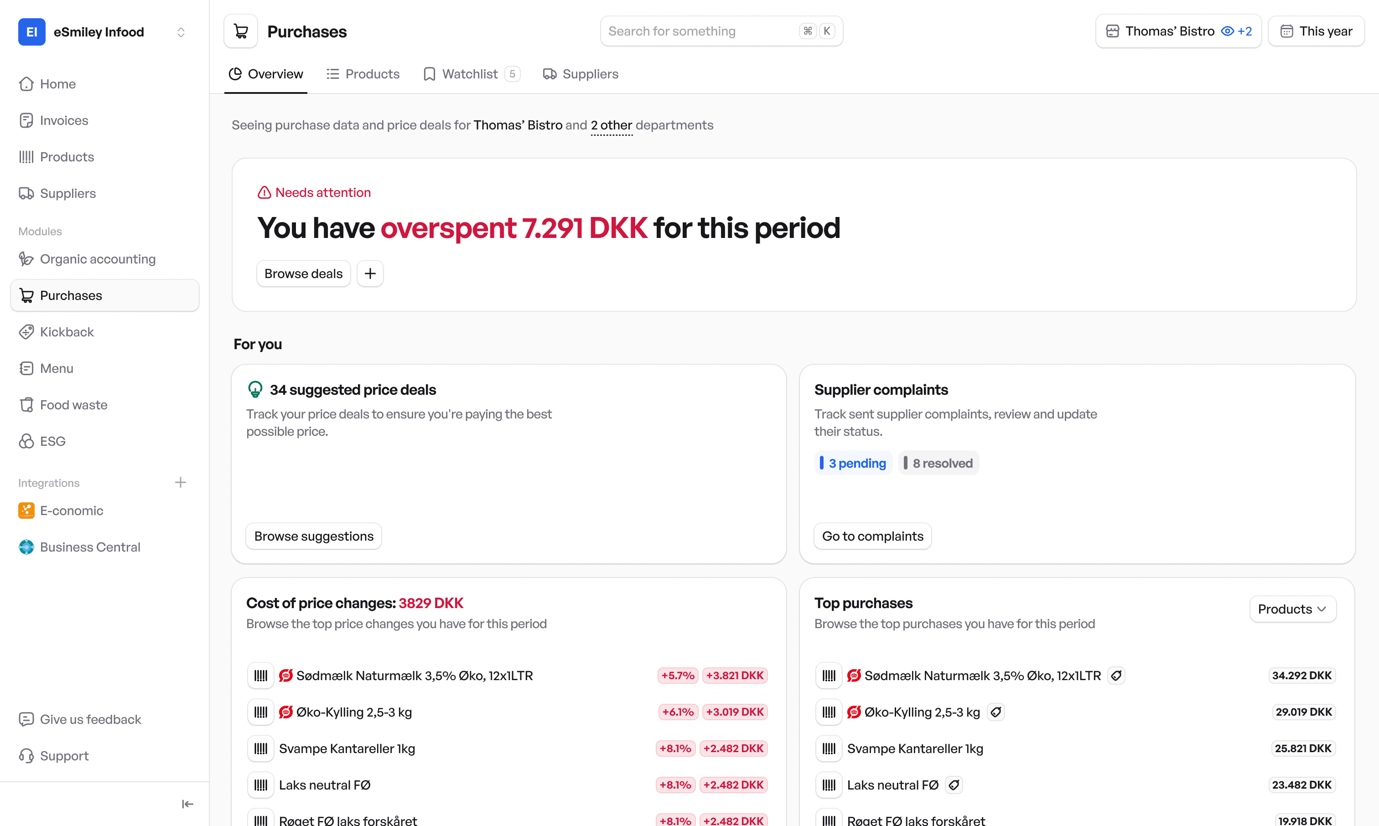The height and width of the screenshot is (826, 1379).
Task: Click the Browse deals button
Action: click(303, 274)
